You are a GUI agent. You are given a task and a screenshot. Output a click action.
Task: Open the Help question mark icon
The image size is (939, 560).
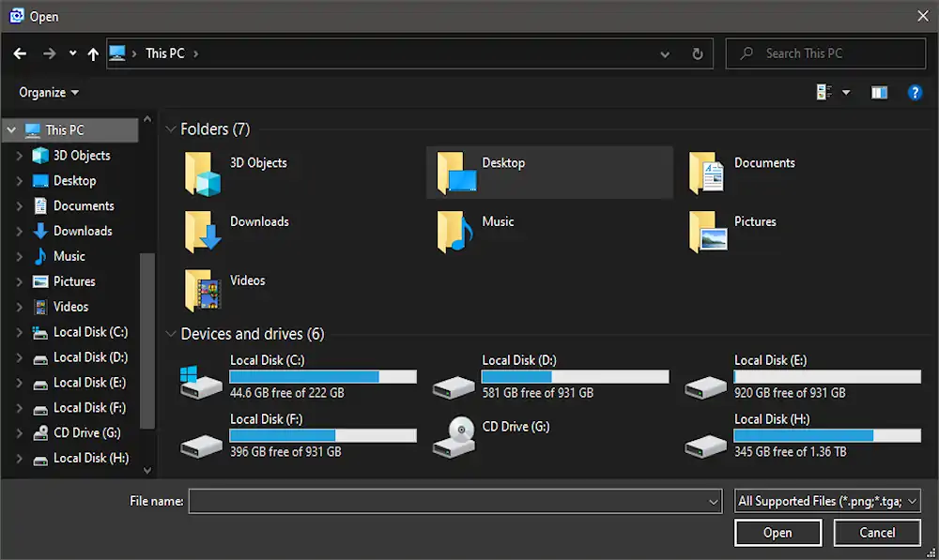[915, 93]
